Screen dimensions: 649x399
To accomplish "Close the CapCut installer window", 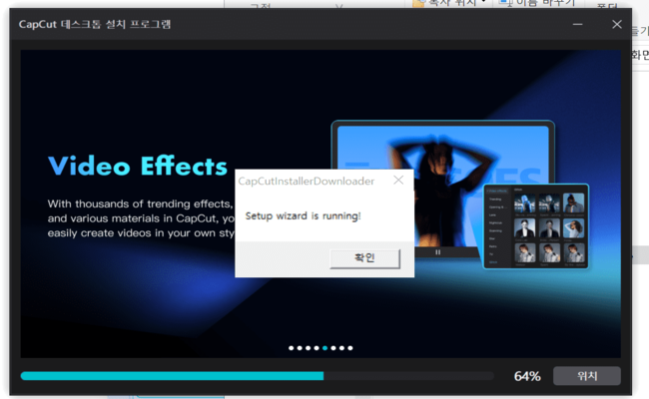I will tap(617, 24).
